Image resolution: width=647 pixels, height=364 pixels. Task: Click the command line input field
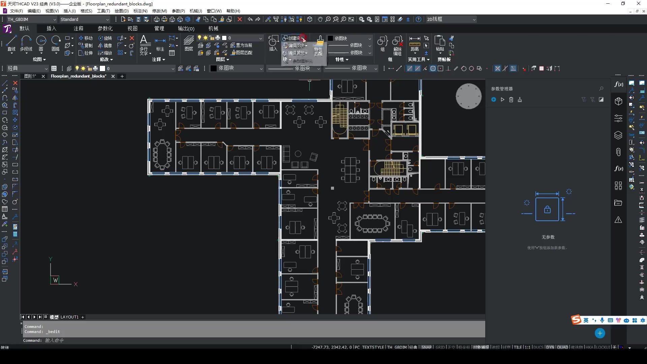[253, 340]
